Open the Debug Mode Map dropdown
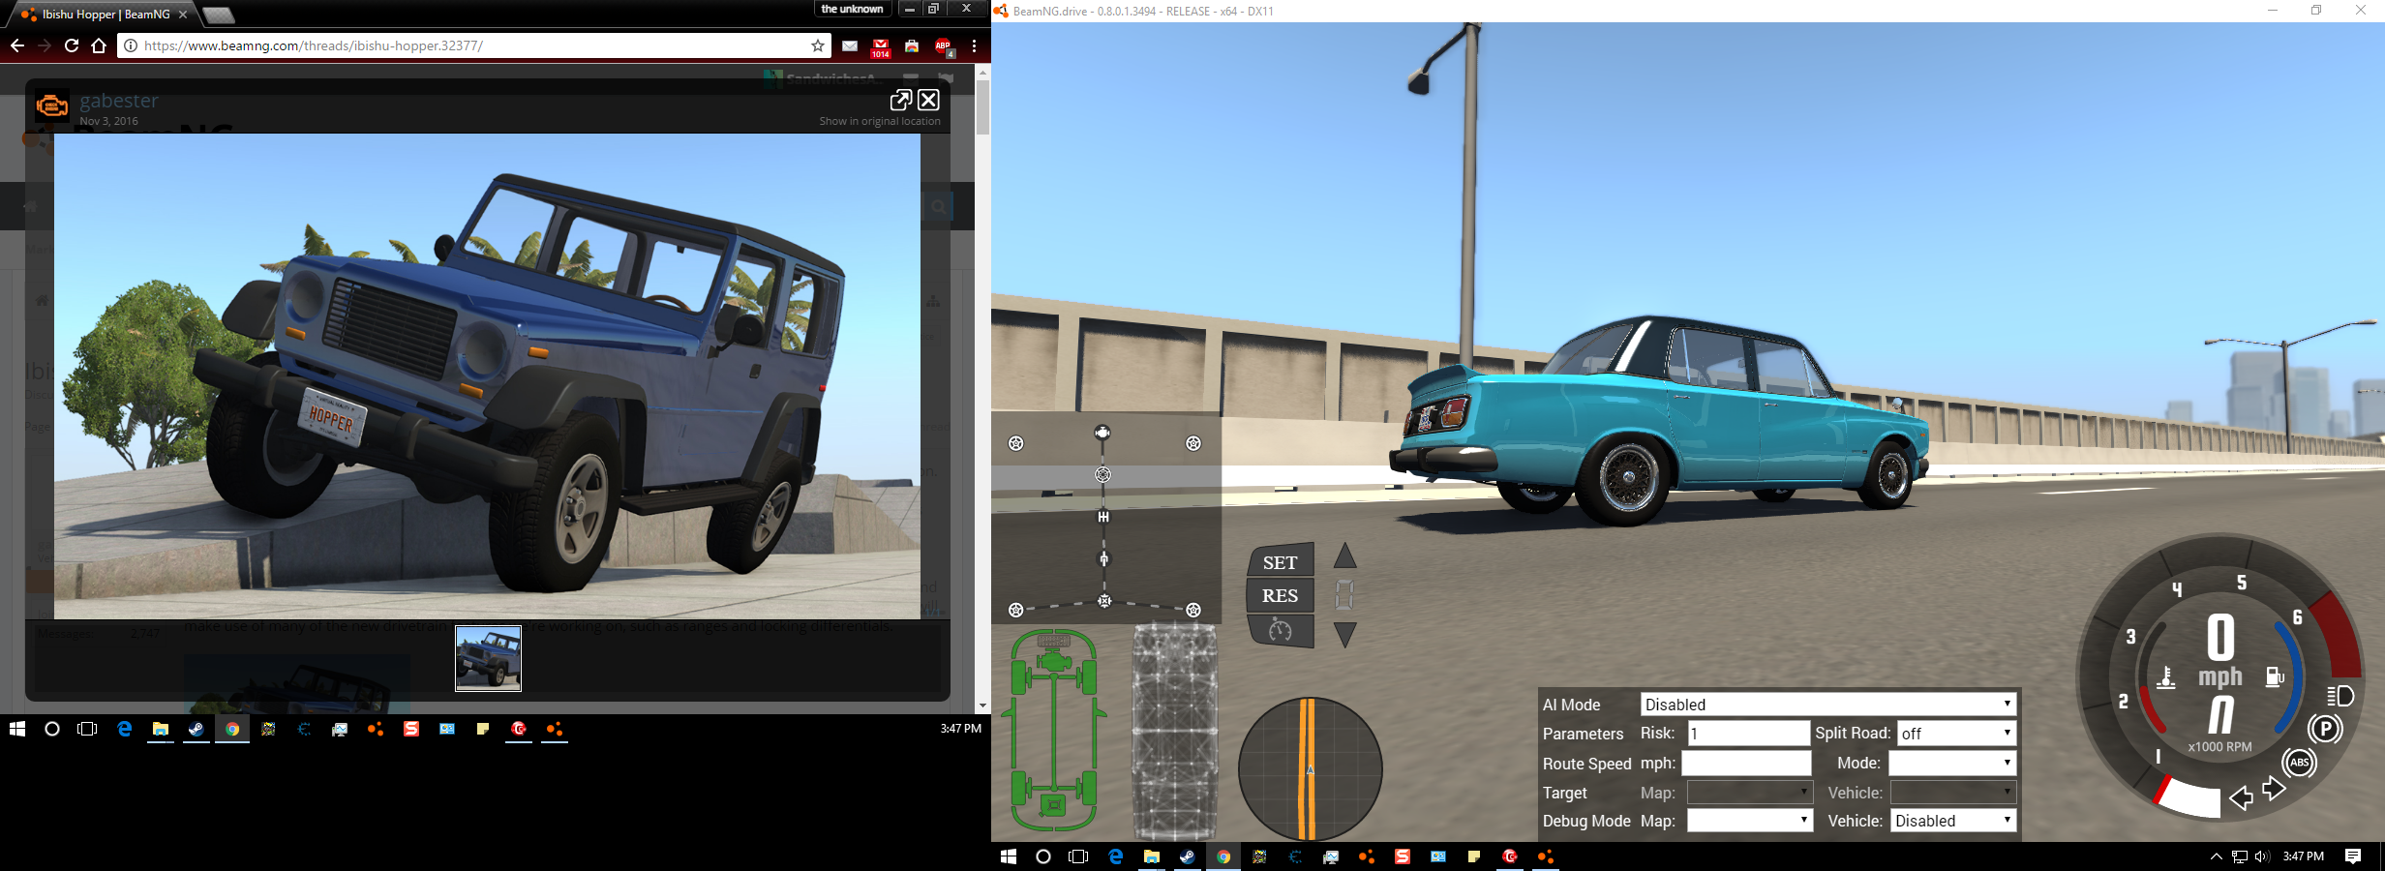2385x871 pixels. coord(1749,821)
